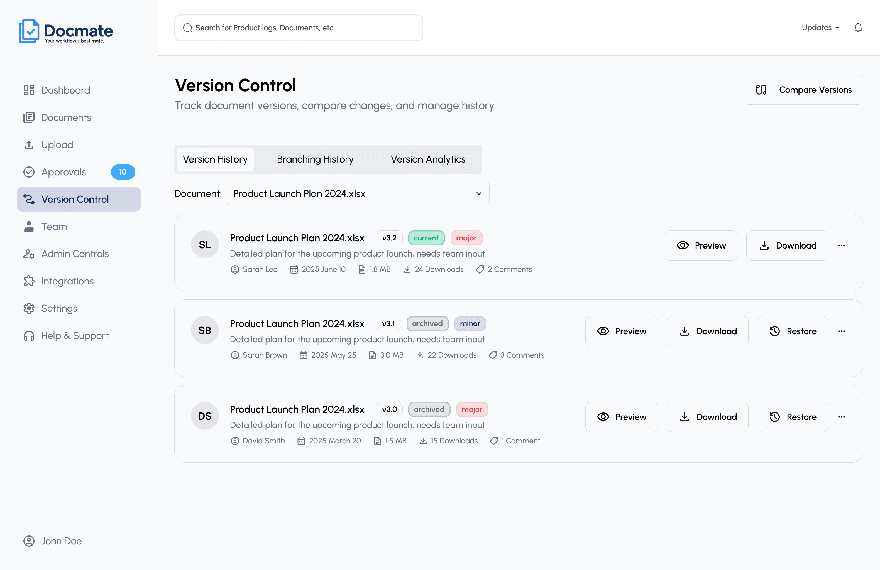Viewport: 880px width, 570px height.
Task: Click the v3.0 version badge
Action: [389, 410]
